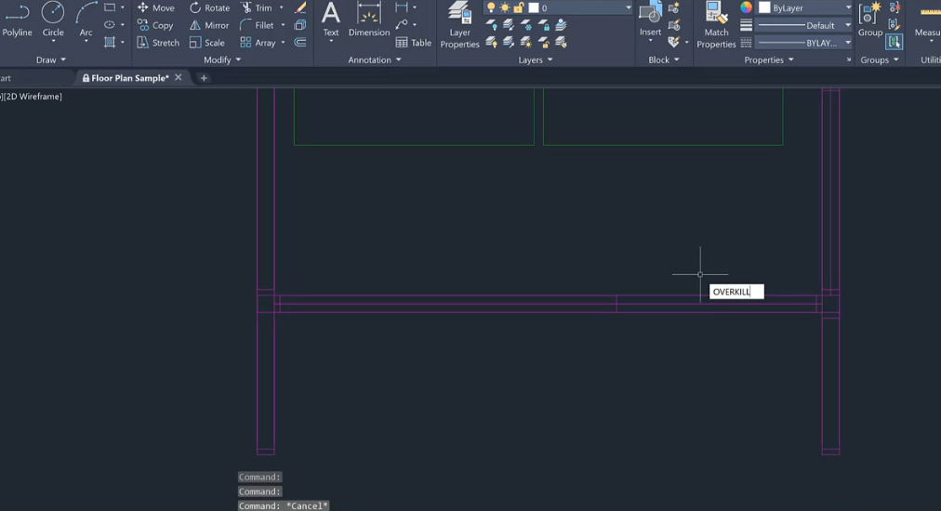
Task: Click the Erase tool icon
Action: click(300, 7)
